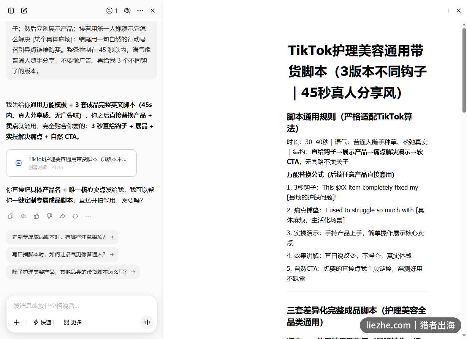Open the 更多 tools menu

pyautogui.click(x=73, y=322)
